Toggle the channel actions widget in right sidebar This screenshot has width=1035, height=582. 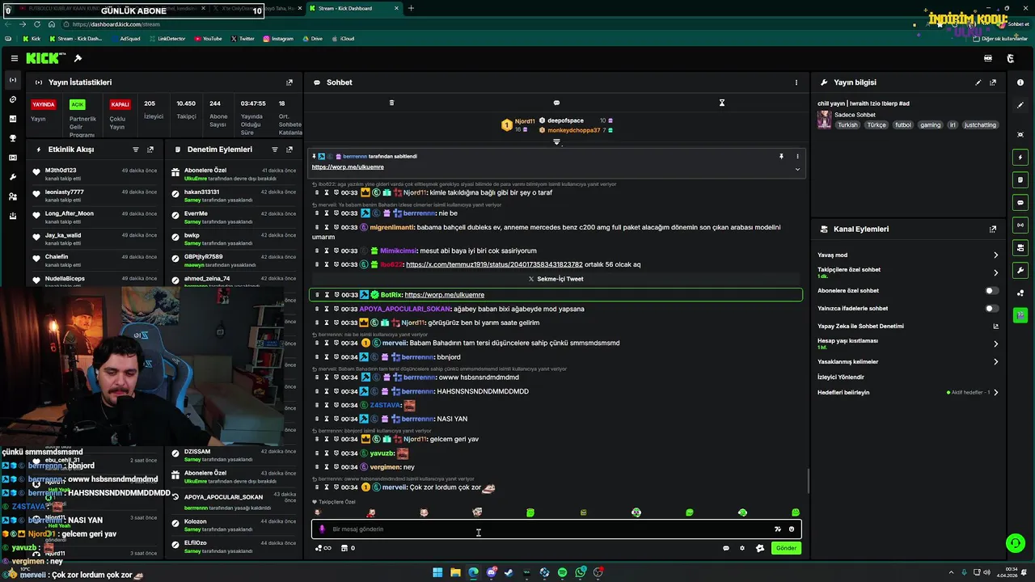[1020, 247]
